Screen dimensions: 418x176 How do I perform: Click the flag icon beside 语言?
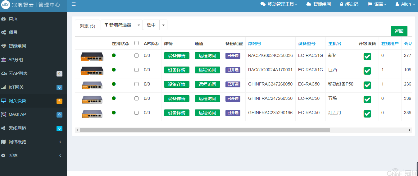370,4
